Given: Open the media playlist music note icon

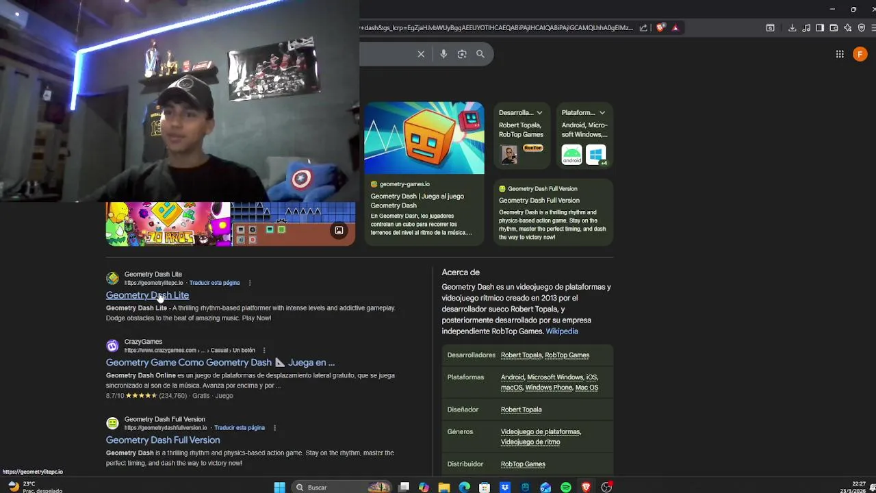Looking at the screenshot, I should pos(806,28).
